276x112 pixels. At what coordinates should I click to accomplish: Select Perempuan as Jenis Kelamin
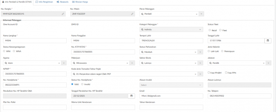[x=222, y=51]
